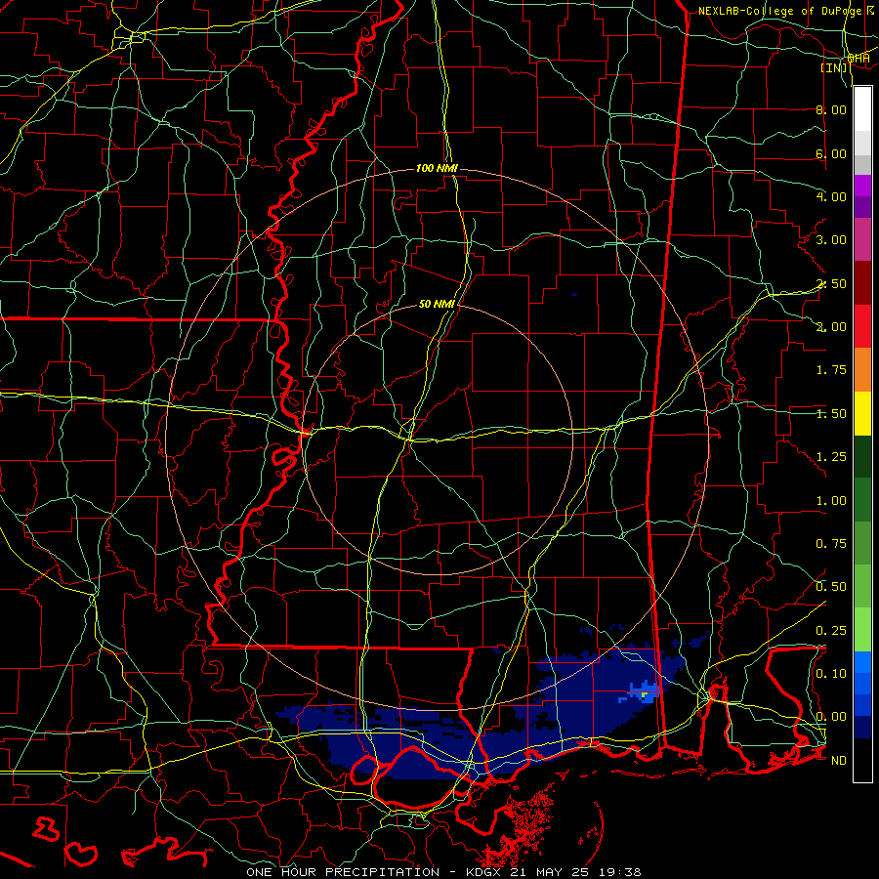
Task: Select the orange legend swatch near 1.75
Action: pyautogui.click(x=862, y=369)
